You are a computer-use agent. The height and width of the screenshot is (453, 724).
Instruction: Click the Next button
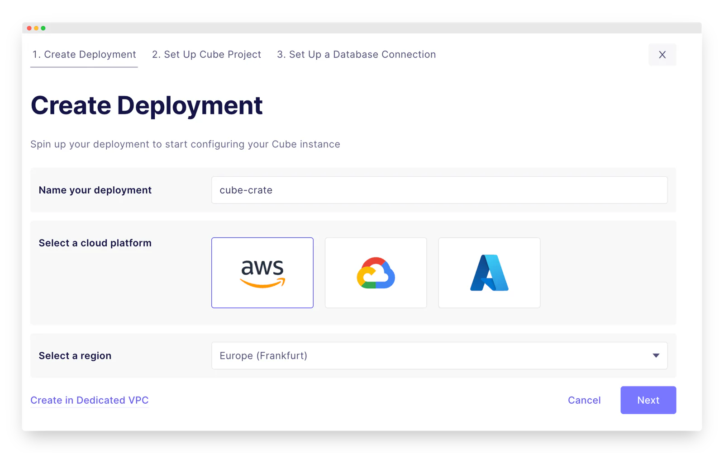pos(648,400)
